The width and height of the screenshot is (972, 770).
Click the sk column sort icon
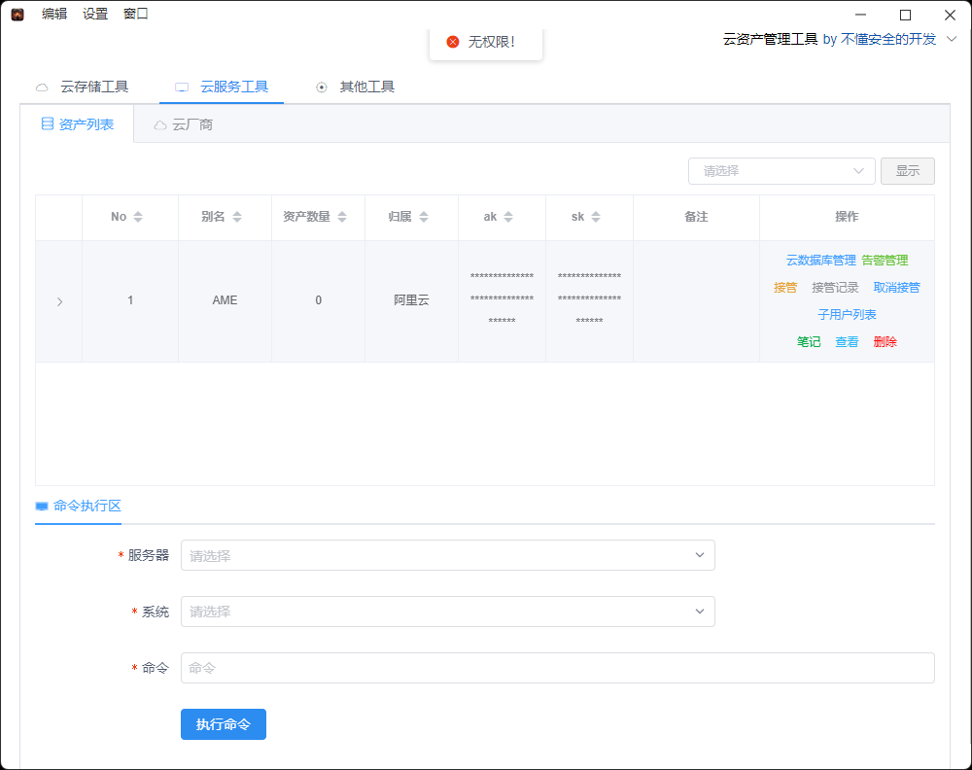[596, 217]
